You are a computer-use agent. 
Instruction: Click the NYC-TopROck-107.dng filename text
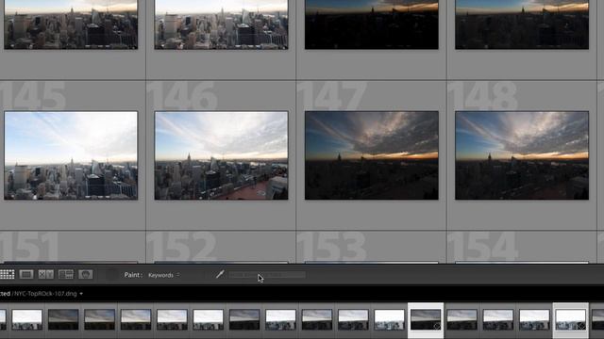pyautogui.click(x=45, y=294)
